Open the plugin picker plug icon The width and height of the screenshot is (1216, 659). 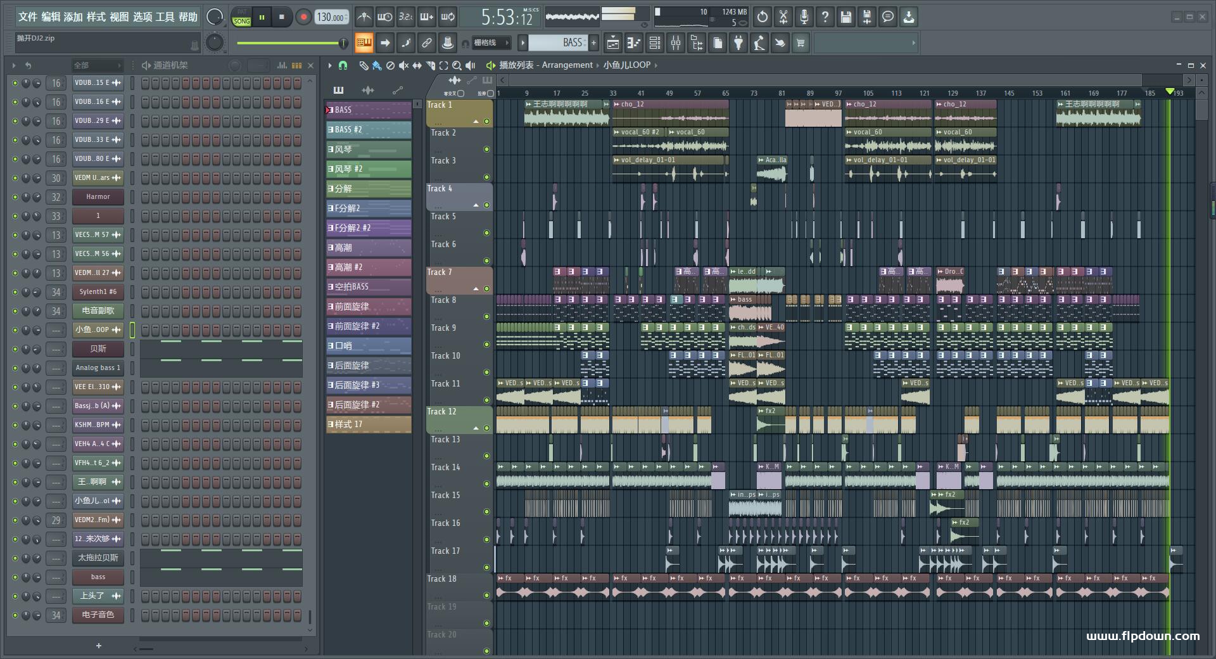[738, 43]
